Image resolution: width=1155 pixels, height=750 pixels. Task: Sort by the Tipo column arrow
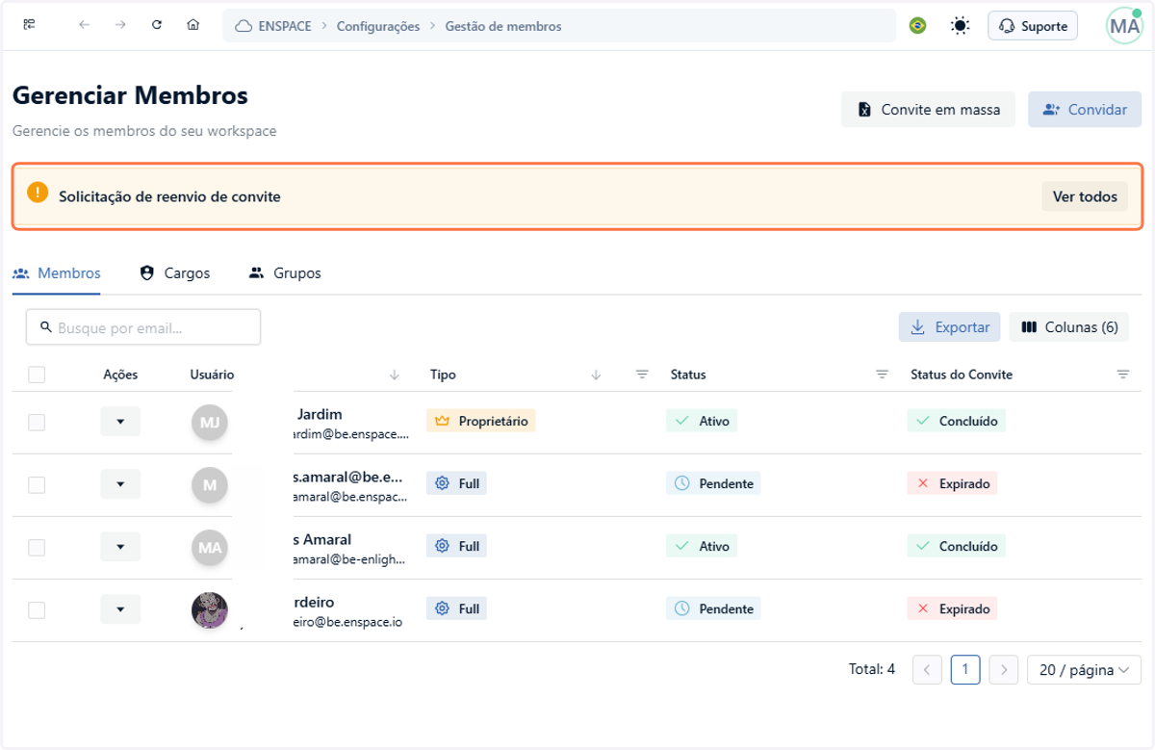pos(596,375)
